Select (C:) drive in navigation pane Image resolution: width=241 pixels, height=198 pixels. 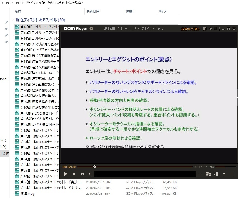(3, 140)
